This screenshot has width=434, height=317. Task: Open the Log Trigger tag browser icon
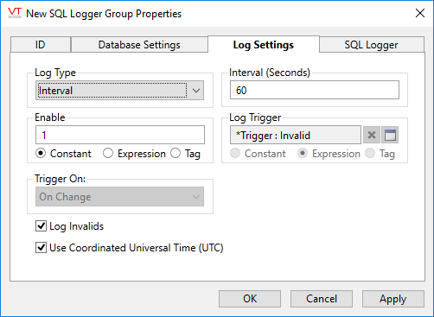390,135
